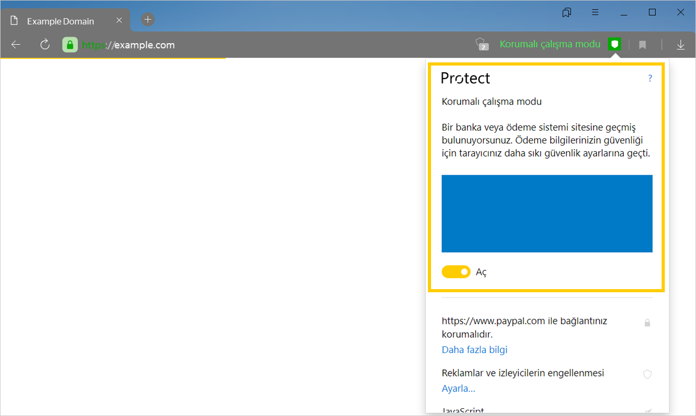Click the green Protect shield icon
Screen dimensions: 696x416
[615, 44]
